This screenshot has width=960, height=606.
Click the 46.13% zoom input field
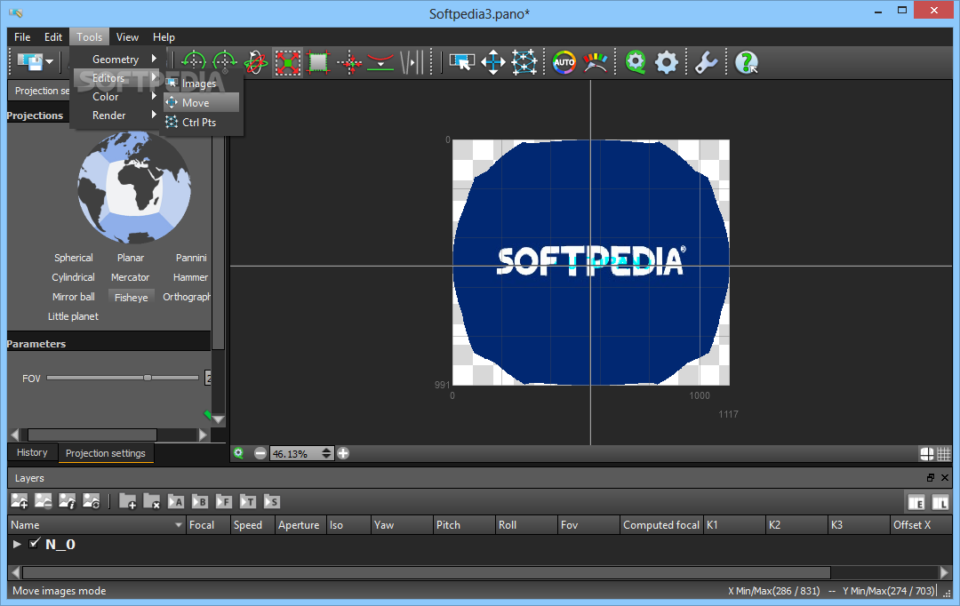[x=295, y=453]
